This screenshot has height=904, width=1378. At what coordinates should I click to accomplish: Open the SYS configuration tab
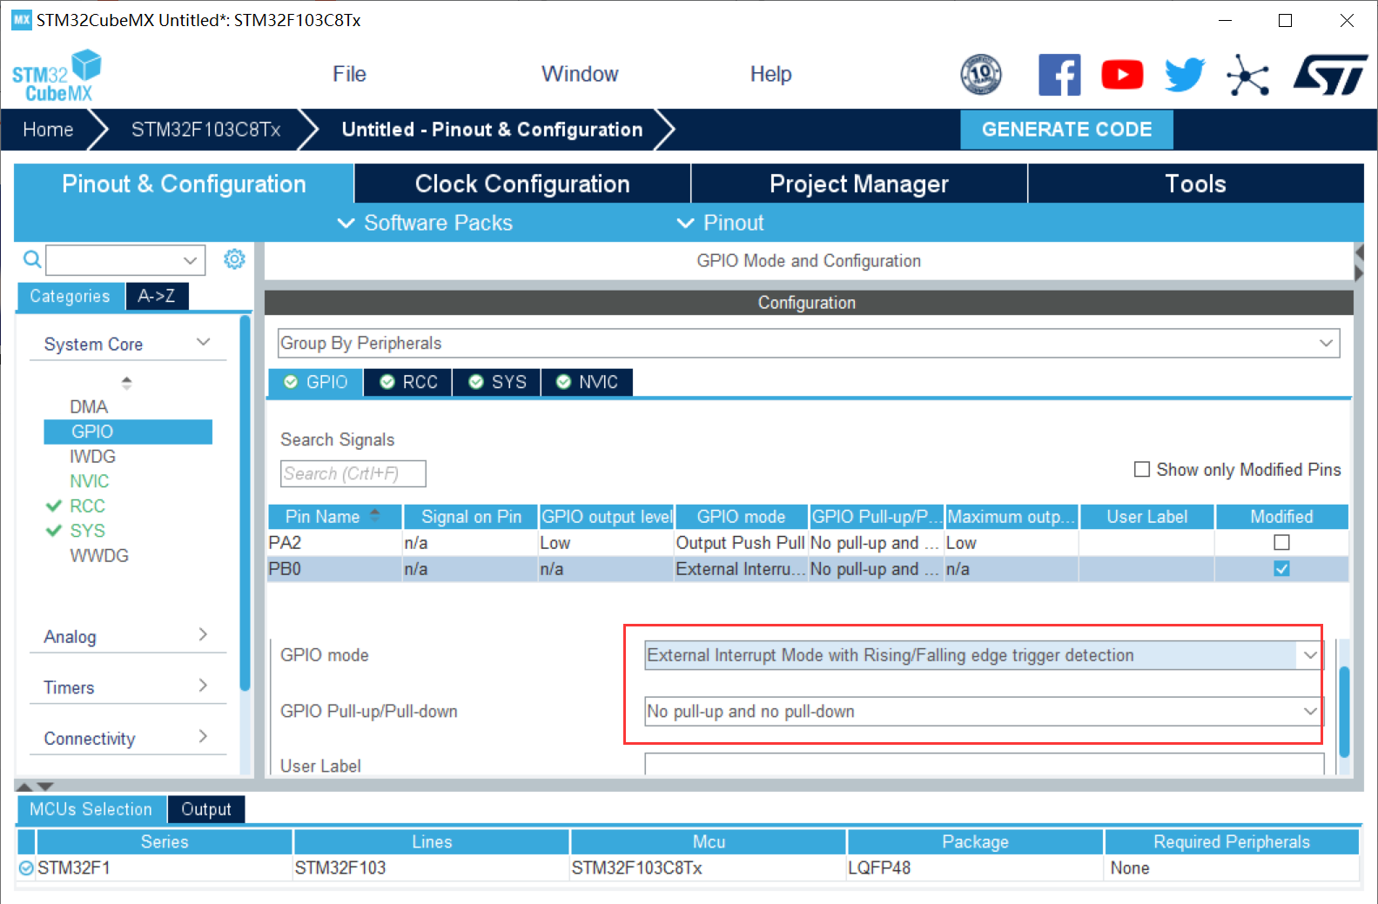coord(497,382)
